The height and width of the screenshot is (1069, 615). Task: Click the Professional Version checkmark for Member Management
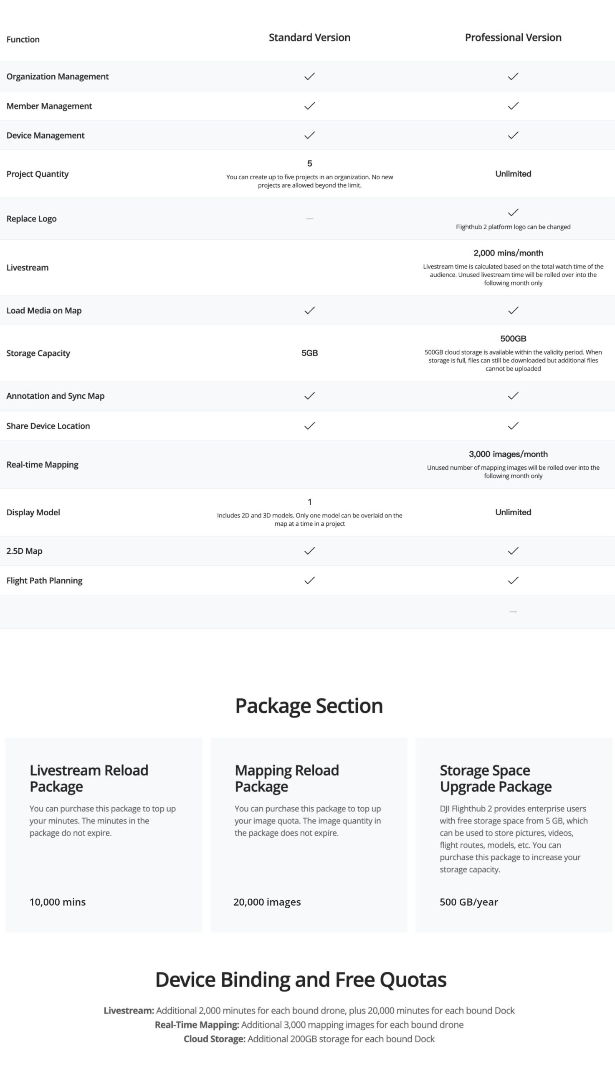[513, 106]
